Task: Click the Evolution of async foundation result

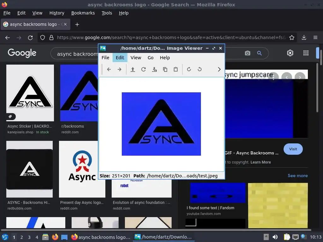Action: click(142, 203)
